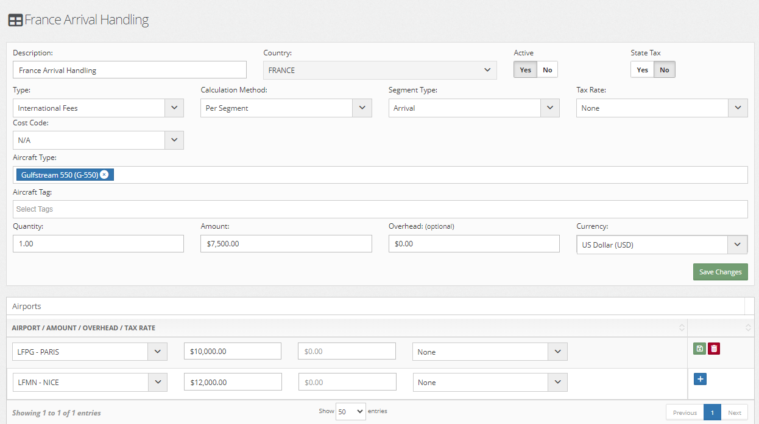Click the Amount field showing $7,500.00

click(286, 243)
